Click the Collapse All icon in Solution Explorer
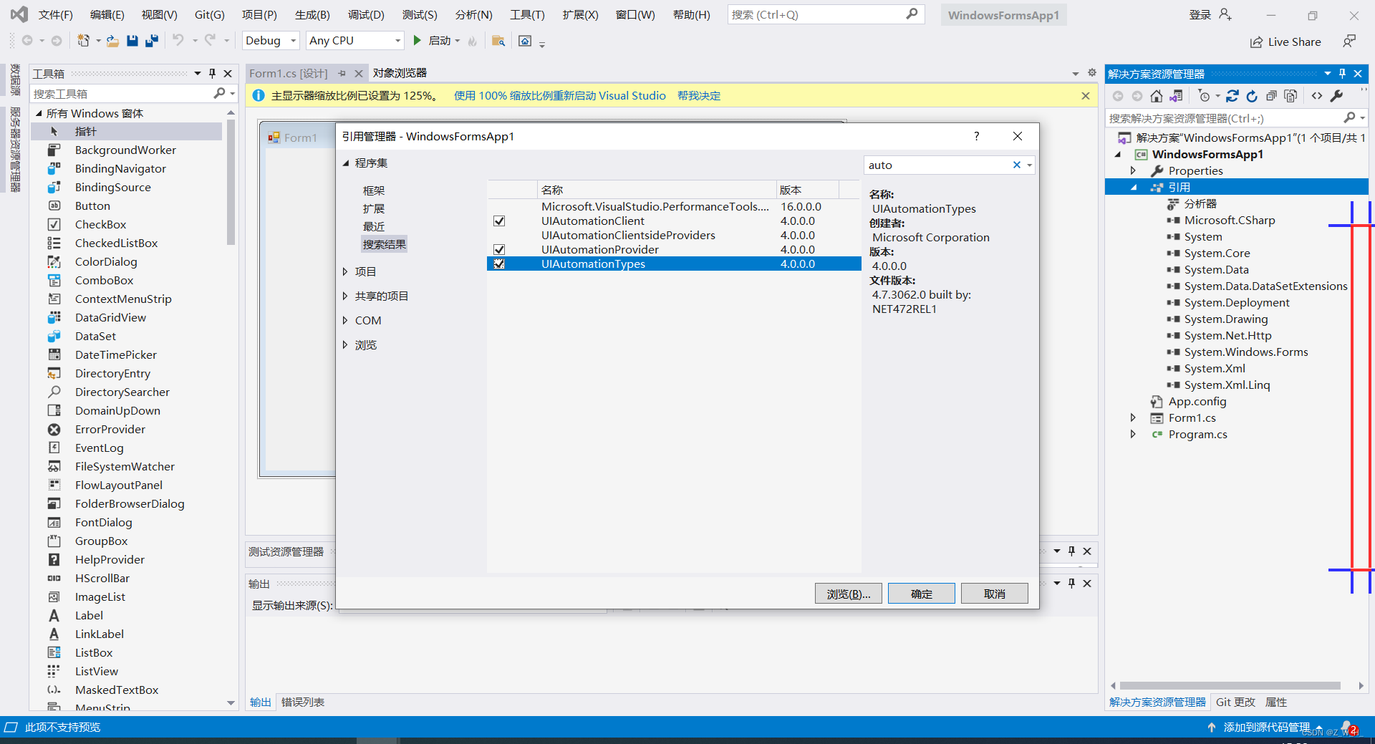The width and height of the screenshot is (1375, 744). 1271,96
